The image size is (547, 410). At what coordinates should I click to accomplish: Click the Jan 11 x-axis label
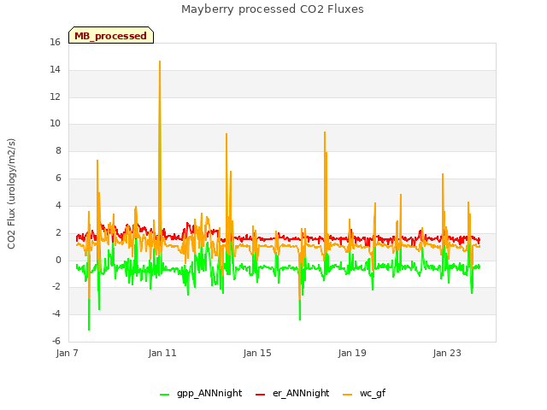[x=162, y=353]
